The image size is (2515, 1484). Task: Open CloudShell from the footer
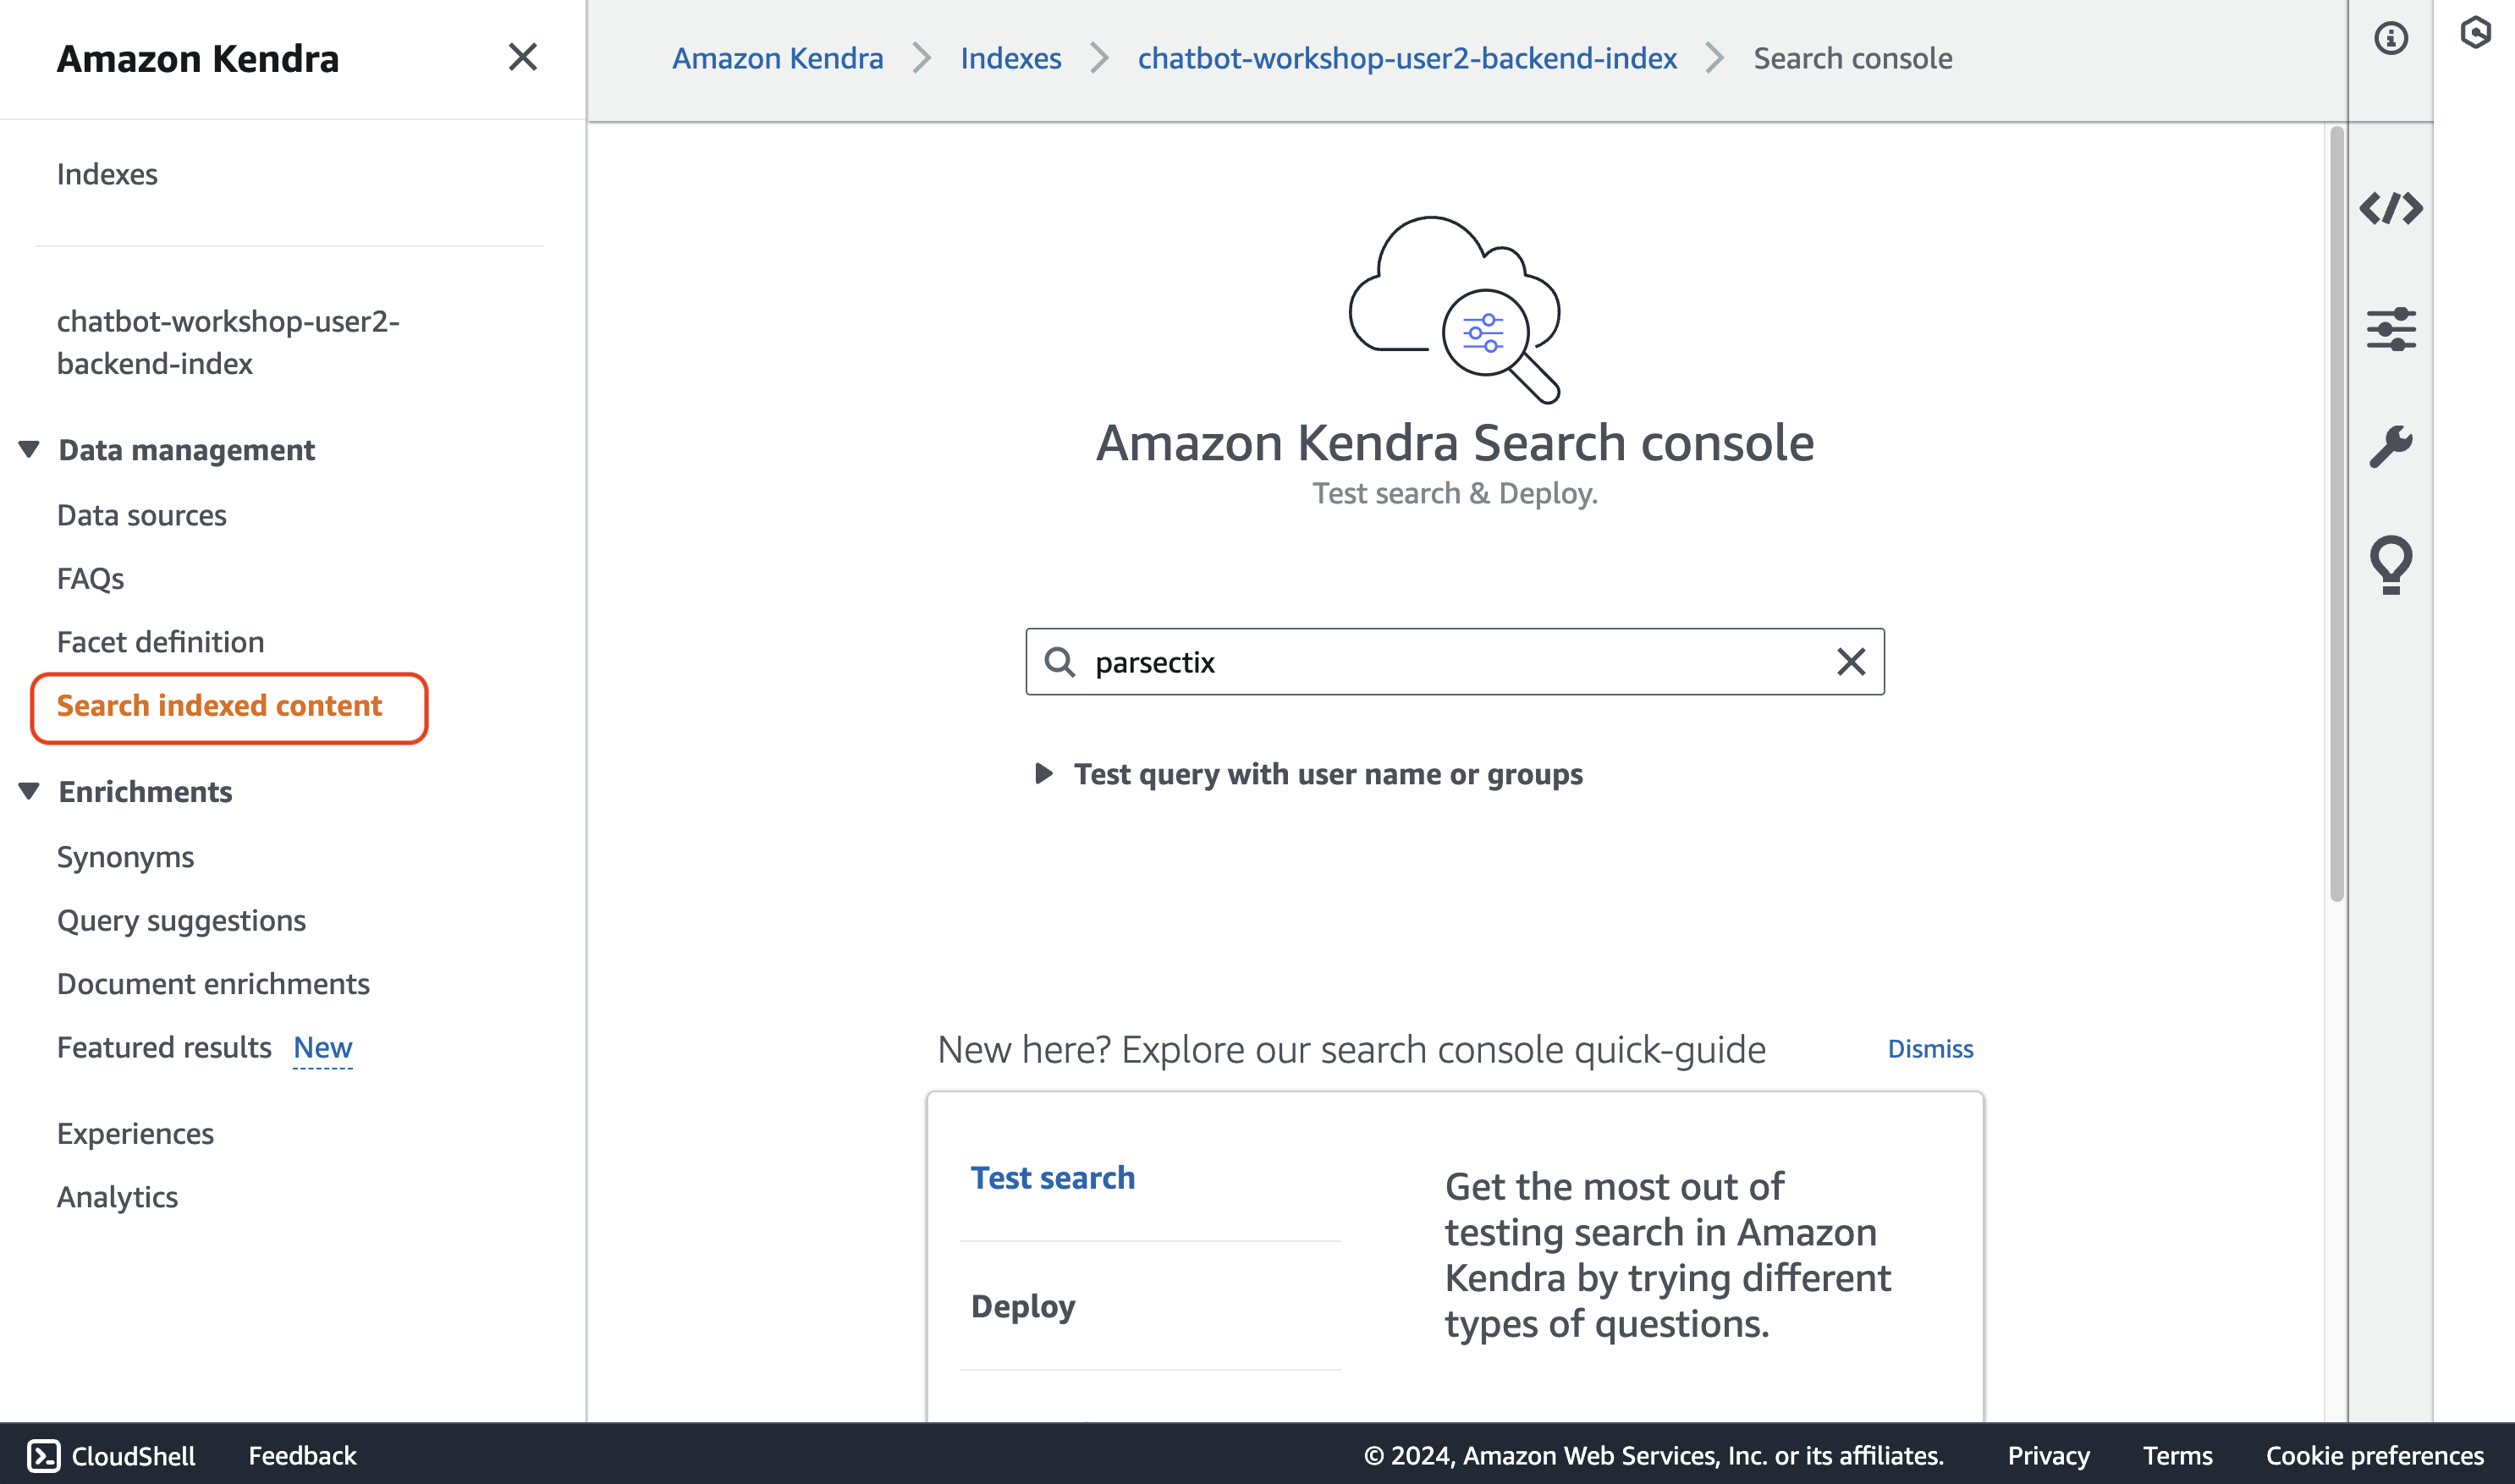(111, 1455)
